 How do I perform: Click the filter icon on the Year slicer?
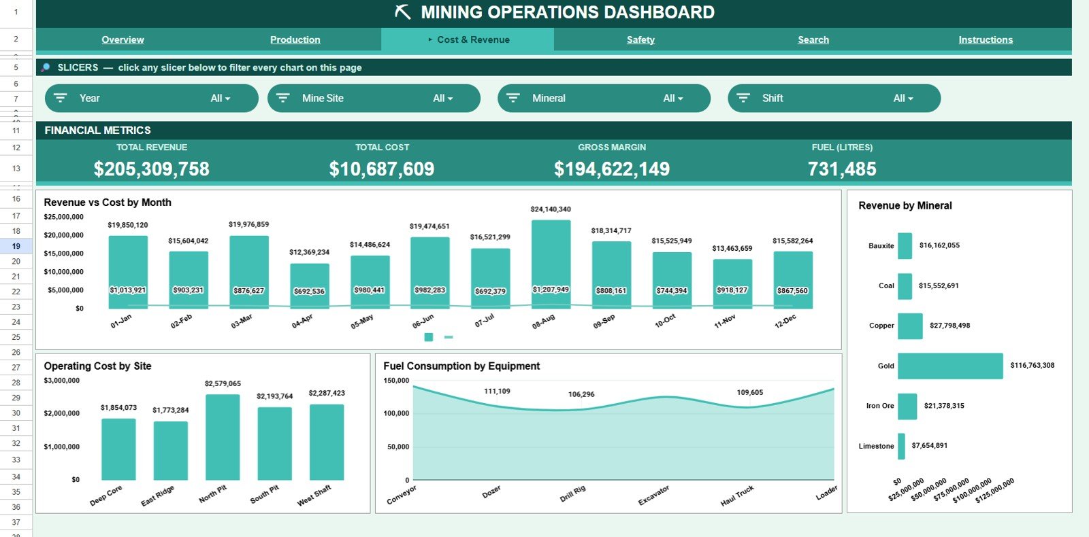pyautogui.click(x=61, y=98)
